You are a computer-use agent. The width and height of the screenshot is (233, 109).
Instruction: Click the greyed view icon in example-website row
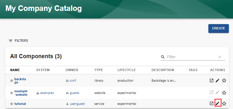(x=212, y=92)
